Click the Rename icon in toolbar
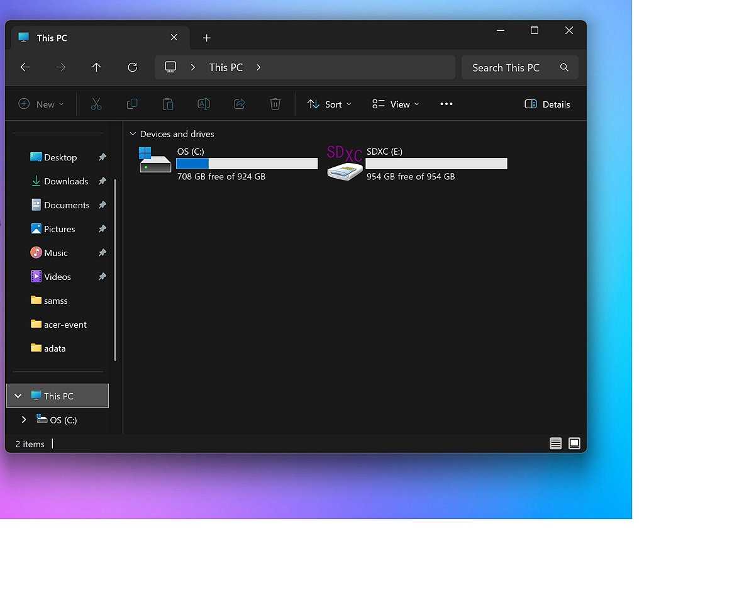 204,104
